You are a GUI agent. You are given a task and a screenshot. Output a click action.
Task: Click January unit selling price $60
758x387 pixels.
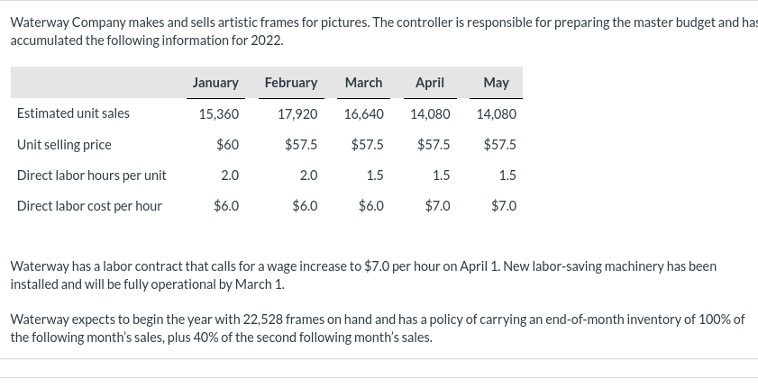227,145
